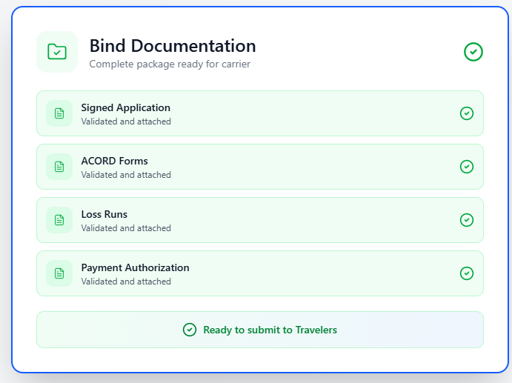Select the Payment Authorization title text
This screenshot has width=512, height=383.
[x=135, y=267]
